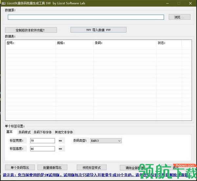Click the 型号: column header
This screenshot has height=181, width=197.
[x=31, y=43]
